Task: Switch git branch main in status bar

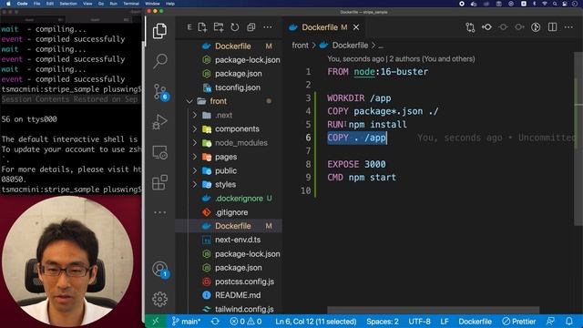Action: 186,322
